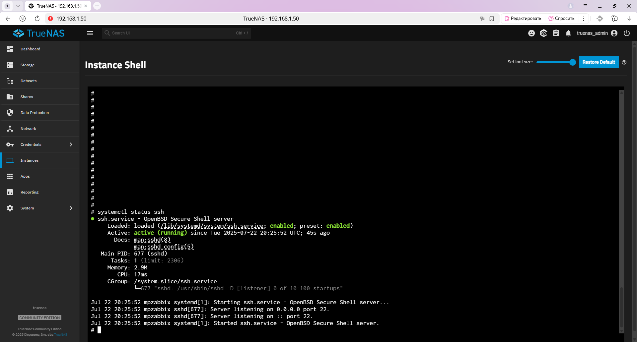
Task: Click the Спросить browser button
Action: point(561,19)
